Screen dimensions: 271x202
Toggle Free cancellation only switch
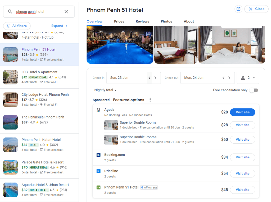tap(254, 90)
